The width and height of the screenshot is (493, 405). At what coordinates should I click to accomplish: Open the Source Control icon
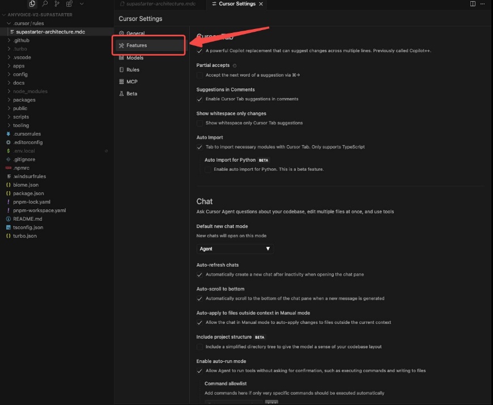tap(57, 4)
